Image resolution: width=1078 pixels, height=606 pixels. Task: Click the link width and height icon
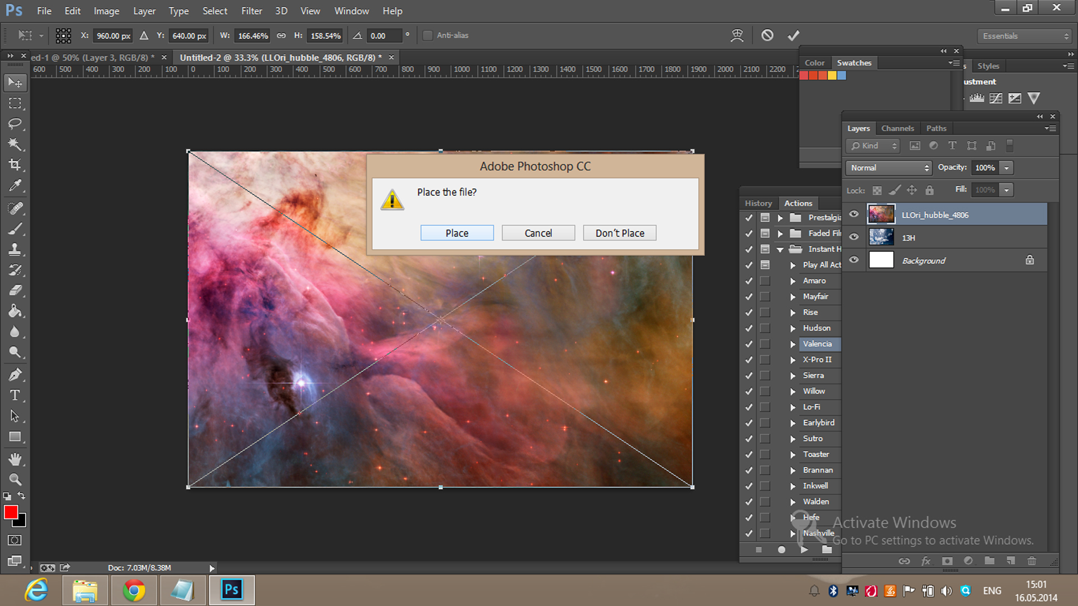click(x=281, y=35)
